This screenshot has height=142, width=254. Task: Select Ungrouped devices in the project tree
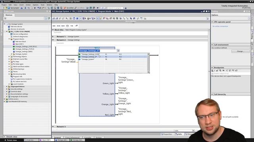pos(17,86)
